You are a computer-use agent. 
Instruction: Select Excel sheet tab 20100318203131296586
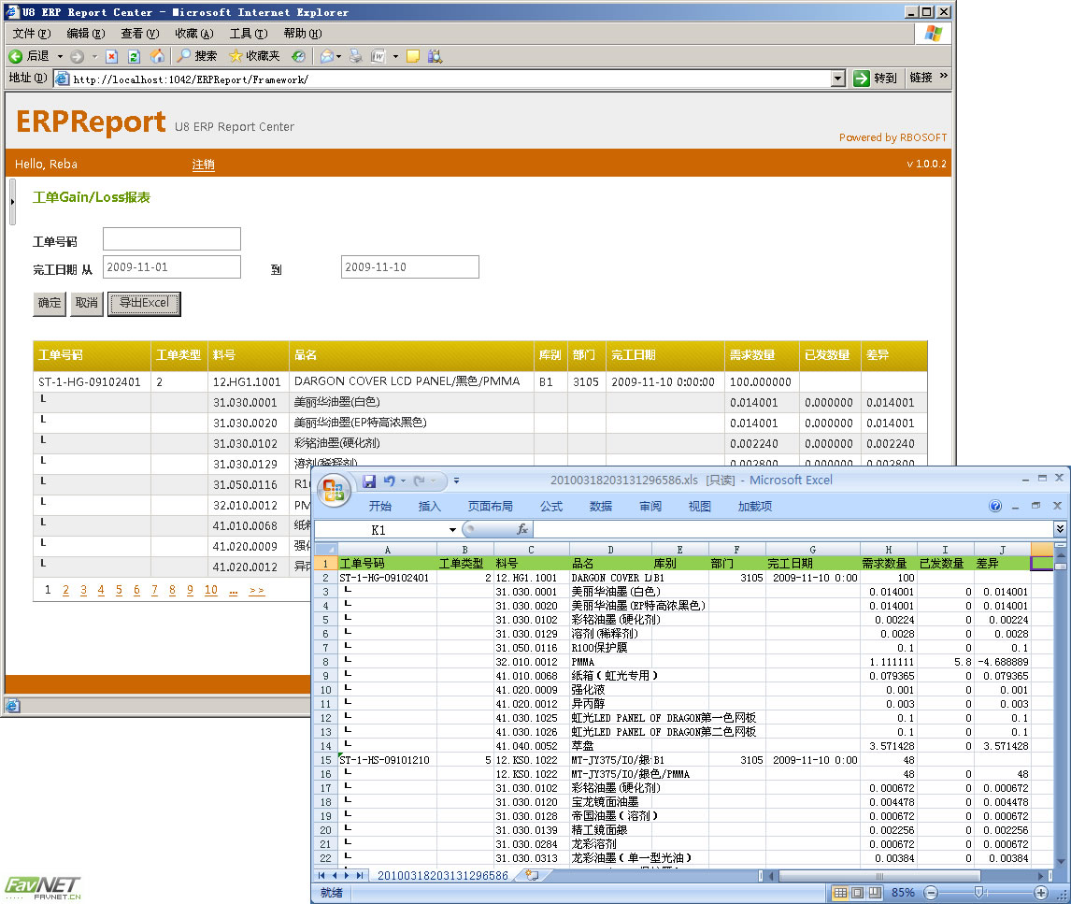pyautogui.click(x=443, y=875)
